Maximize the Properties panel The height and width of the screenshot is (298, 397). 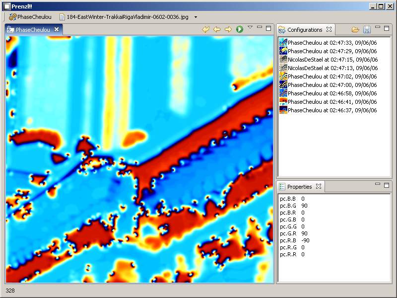(x=387, y=185)
